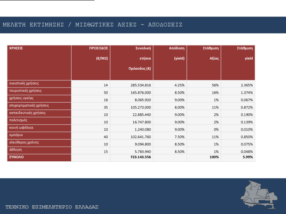Select the total income cell 723.143.556
286x214 pixels.
pos(141,158)
